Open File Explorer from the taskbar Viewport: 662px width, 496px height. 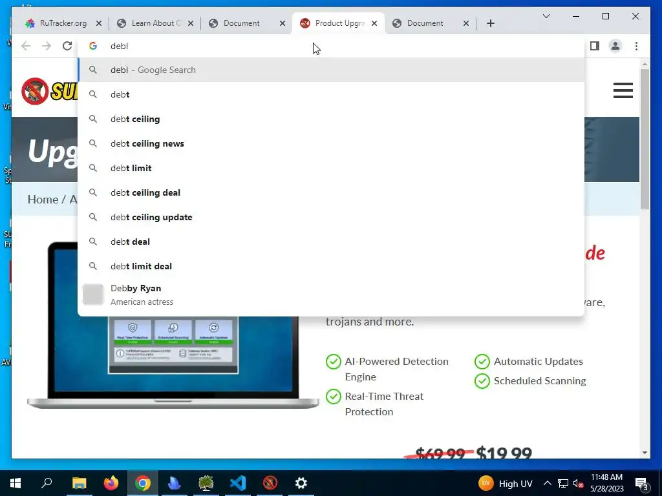(79, 483)
